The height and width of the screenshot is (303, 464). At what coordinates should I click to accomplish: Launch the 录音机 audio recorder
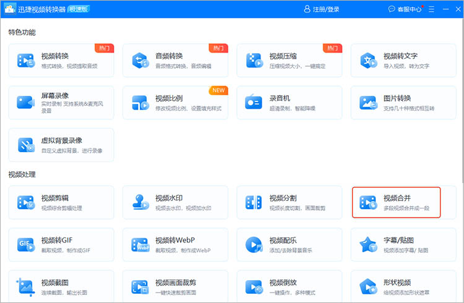(x=289, y=102)
